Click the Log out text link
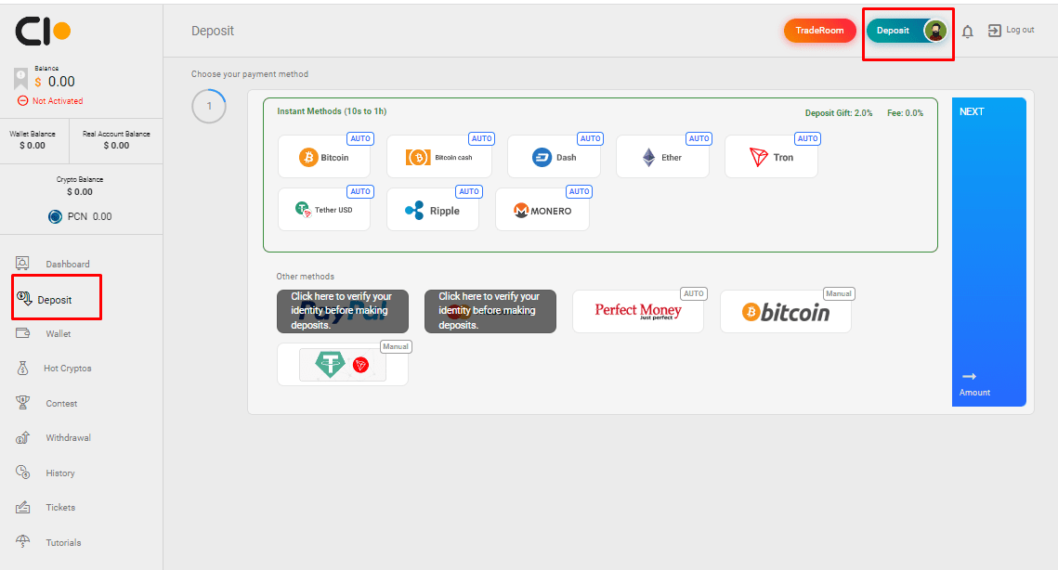1058x570 pixels. point(1020,30)
